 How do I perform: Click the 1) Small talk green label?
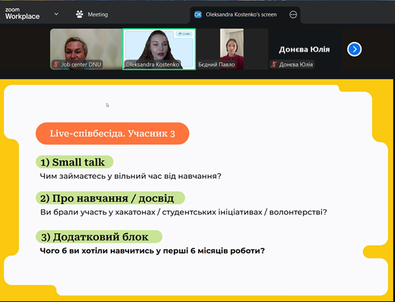point(75,162)
